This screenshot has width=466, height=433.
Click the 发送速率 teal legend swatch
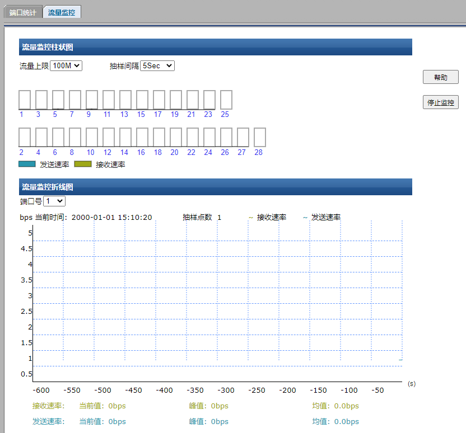point(27,164)
